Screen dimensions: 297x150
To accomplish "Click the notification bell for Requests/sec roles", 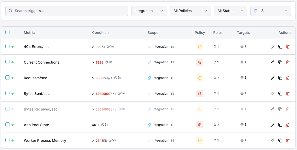I will coord(215,78).
